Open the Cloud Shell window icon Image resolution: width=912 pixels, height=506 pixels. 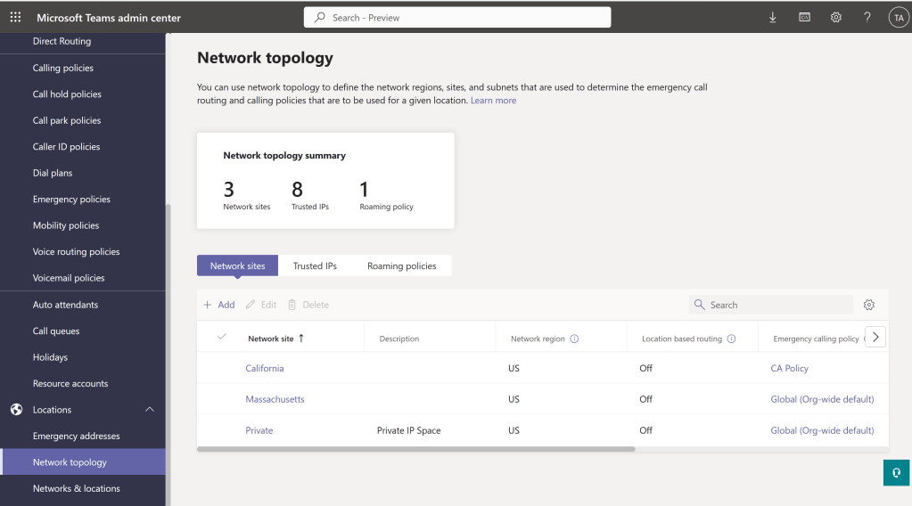click(804, 17)
